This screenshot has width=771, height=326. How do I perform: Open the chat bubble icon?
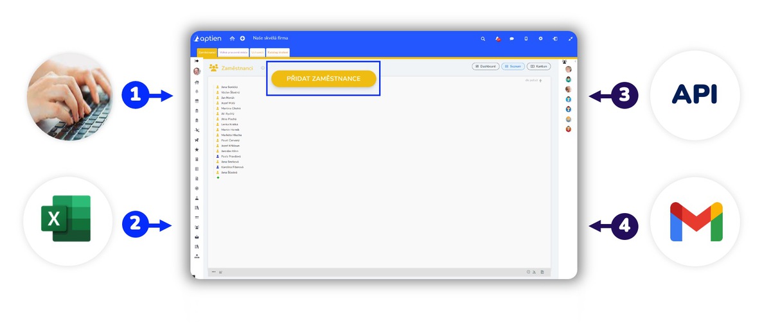point(512,39)
